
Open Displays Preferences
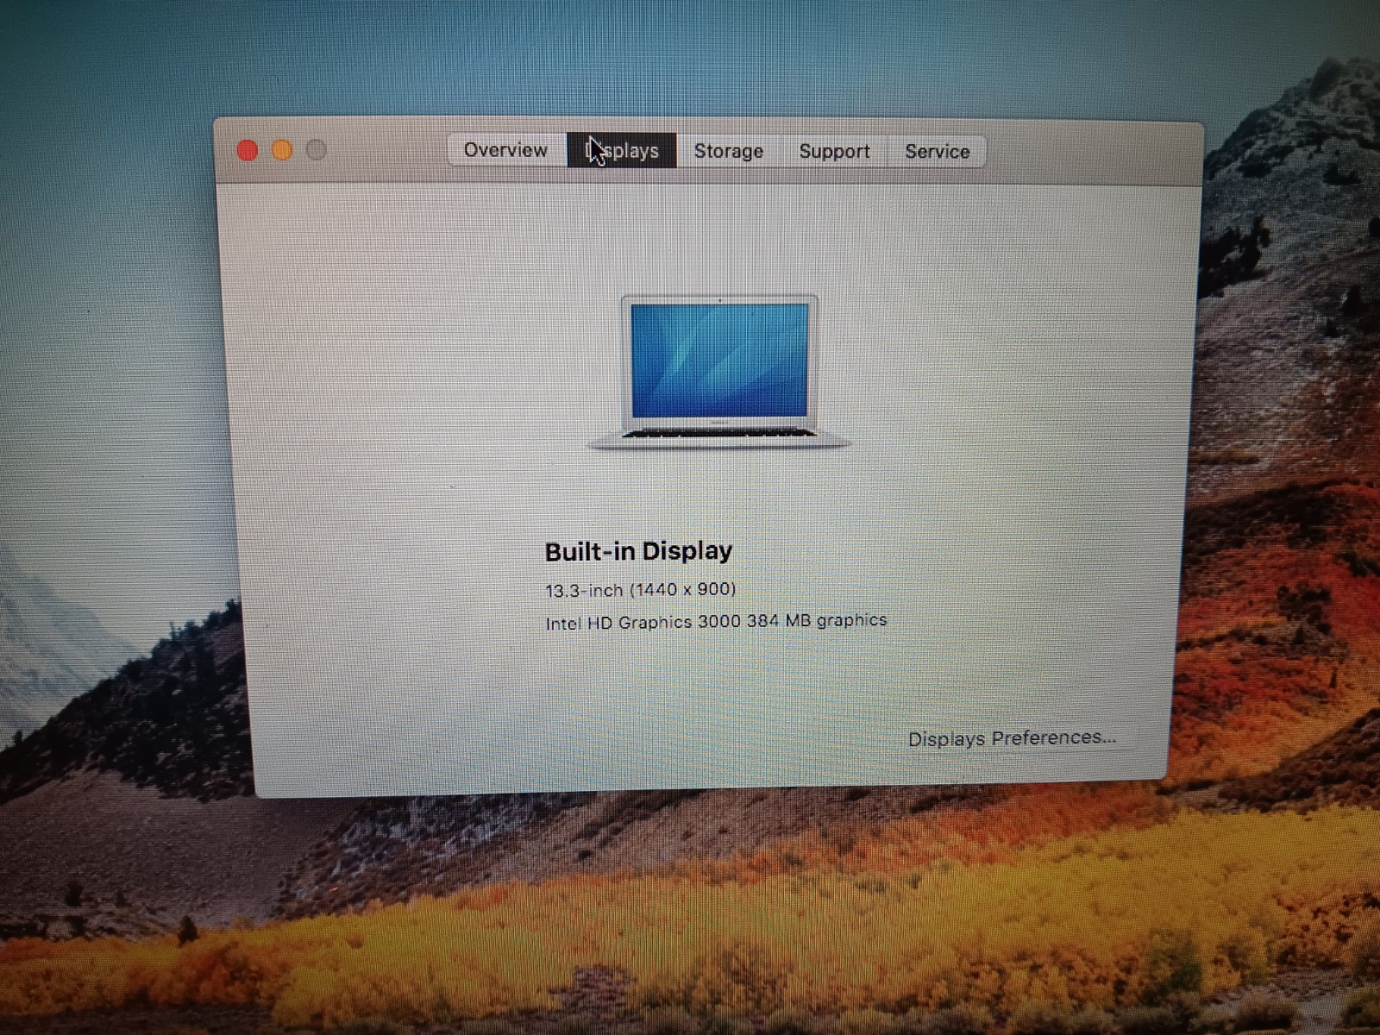(1012, 738)
